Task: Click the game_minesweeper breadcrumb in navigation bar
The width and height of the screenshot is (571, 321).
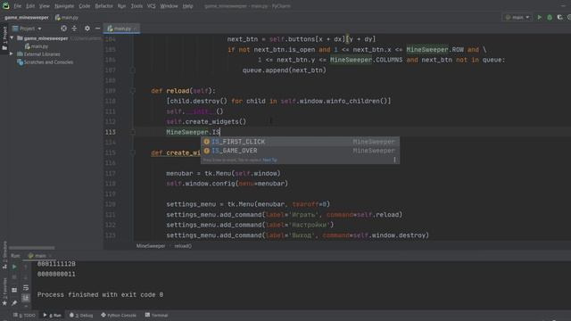Action: pos(27,18)
